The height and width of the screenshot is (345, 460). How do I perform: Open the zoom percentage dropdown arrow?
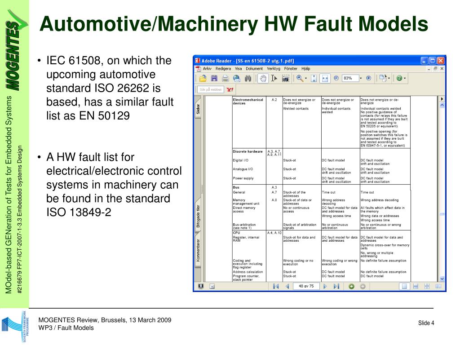[x=361, y=78]
